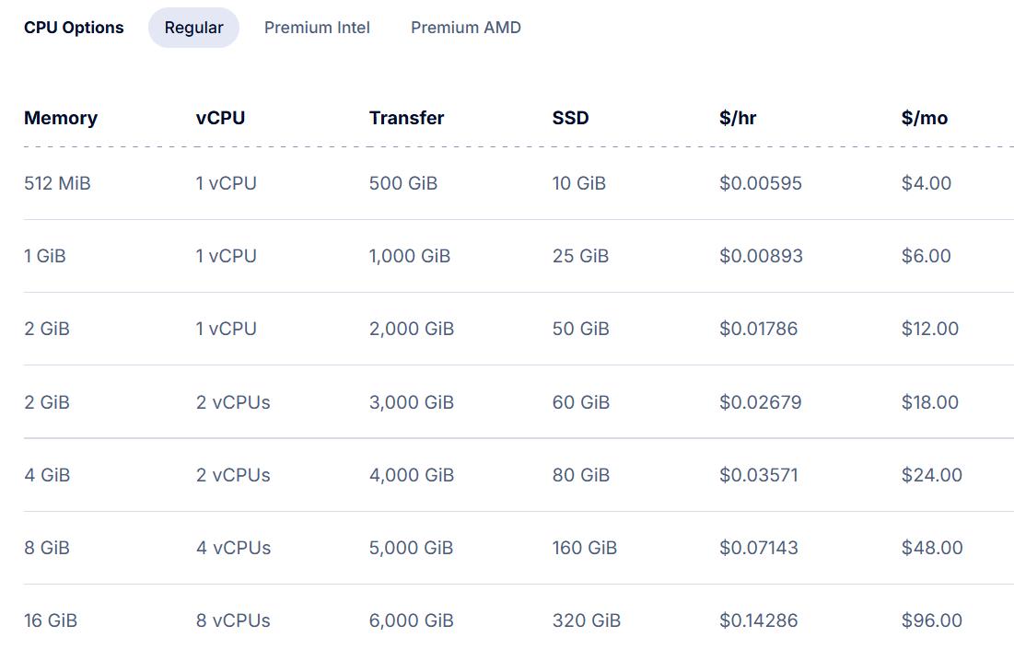The width and height of the screenshot is (1014, 649).
Task: Click the $6.00 monthly price
Action: click(926, 256)
